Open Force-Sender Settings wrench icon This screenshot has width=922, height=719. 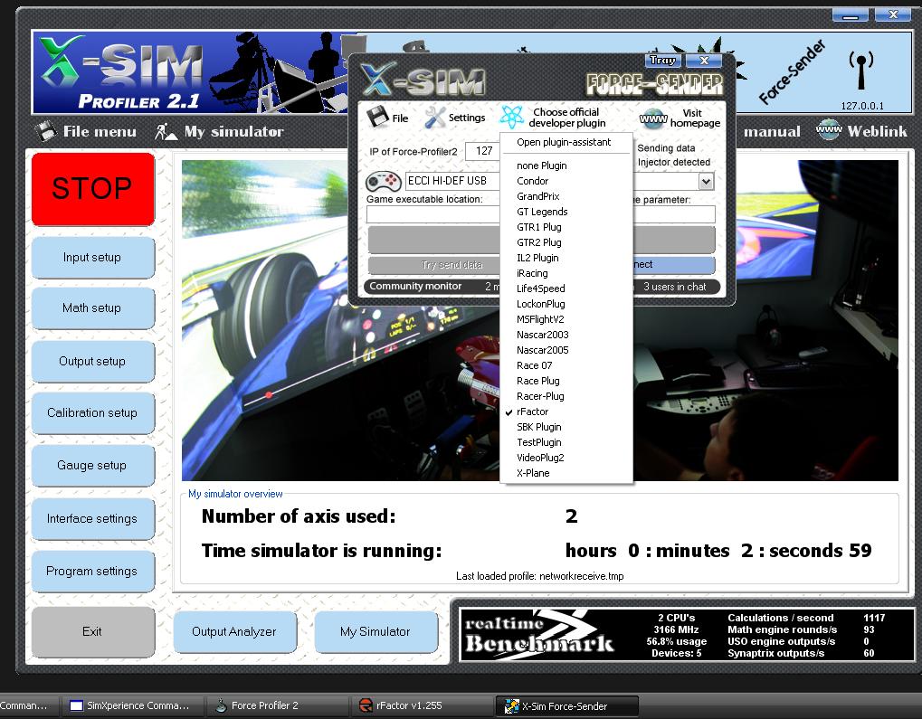tap(435, 117)
